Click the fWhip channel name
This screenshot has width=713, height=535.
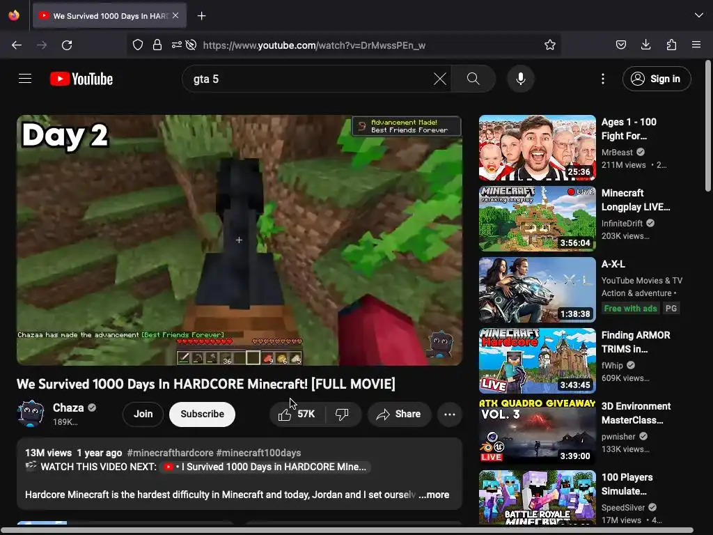click(x=612, y=365)
